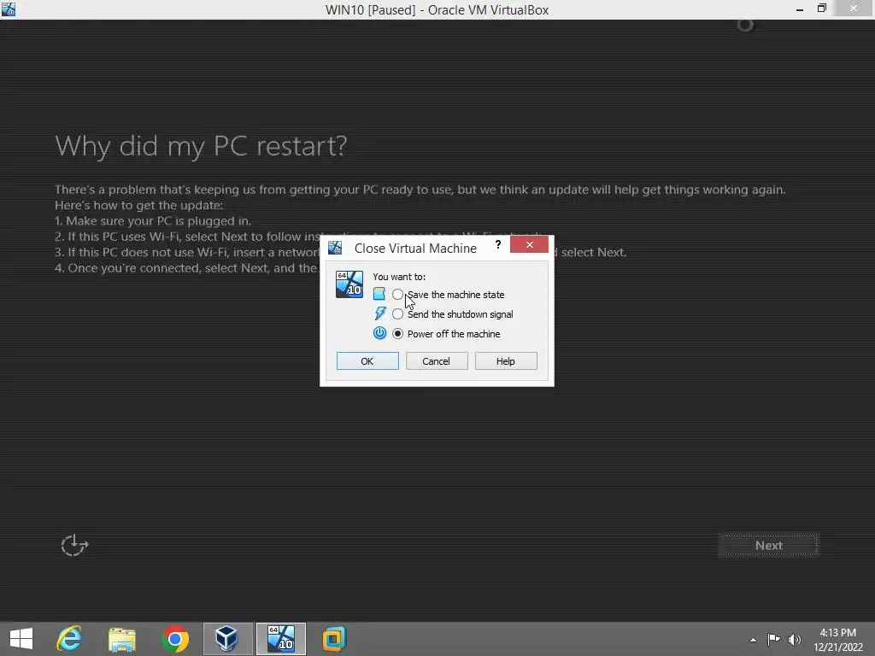Click the 'Why did my PC restart?' heading
Image resolution: width=875 pixels, height=656 pixels.
(201, 146)
